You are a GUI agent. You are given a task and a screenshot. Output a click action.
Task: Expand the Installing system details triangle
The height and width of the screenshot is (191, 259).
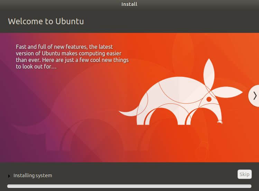(x=9, y=176)
